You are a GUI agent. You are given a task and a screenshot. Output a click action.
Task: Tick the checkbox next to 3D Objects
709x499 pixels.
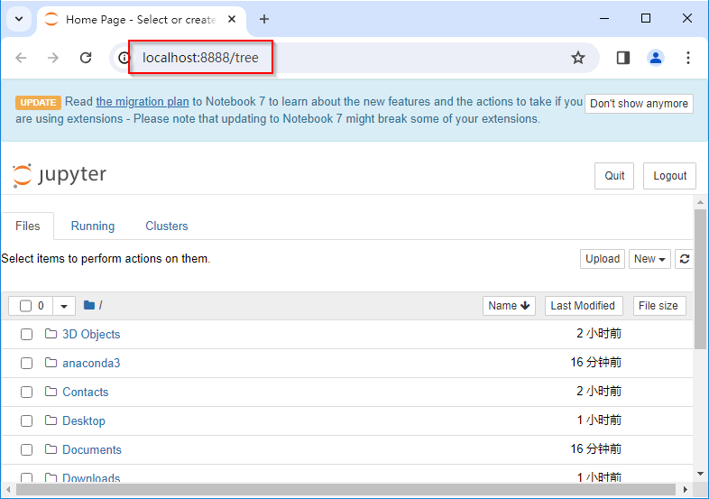pyautogui.click(x=27, y=335)
